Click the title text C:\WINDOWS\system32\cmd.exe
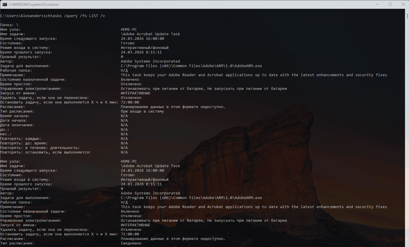 [34, 5]
